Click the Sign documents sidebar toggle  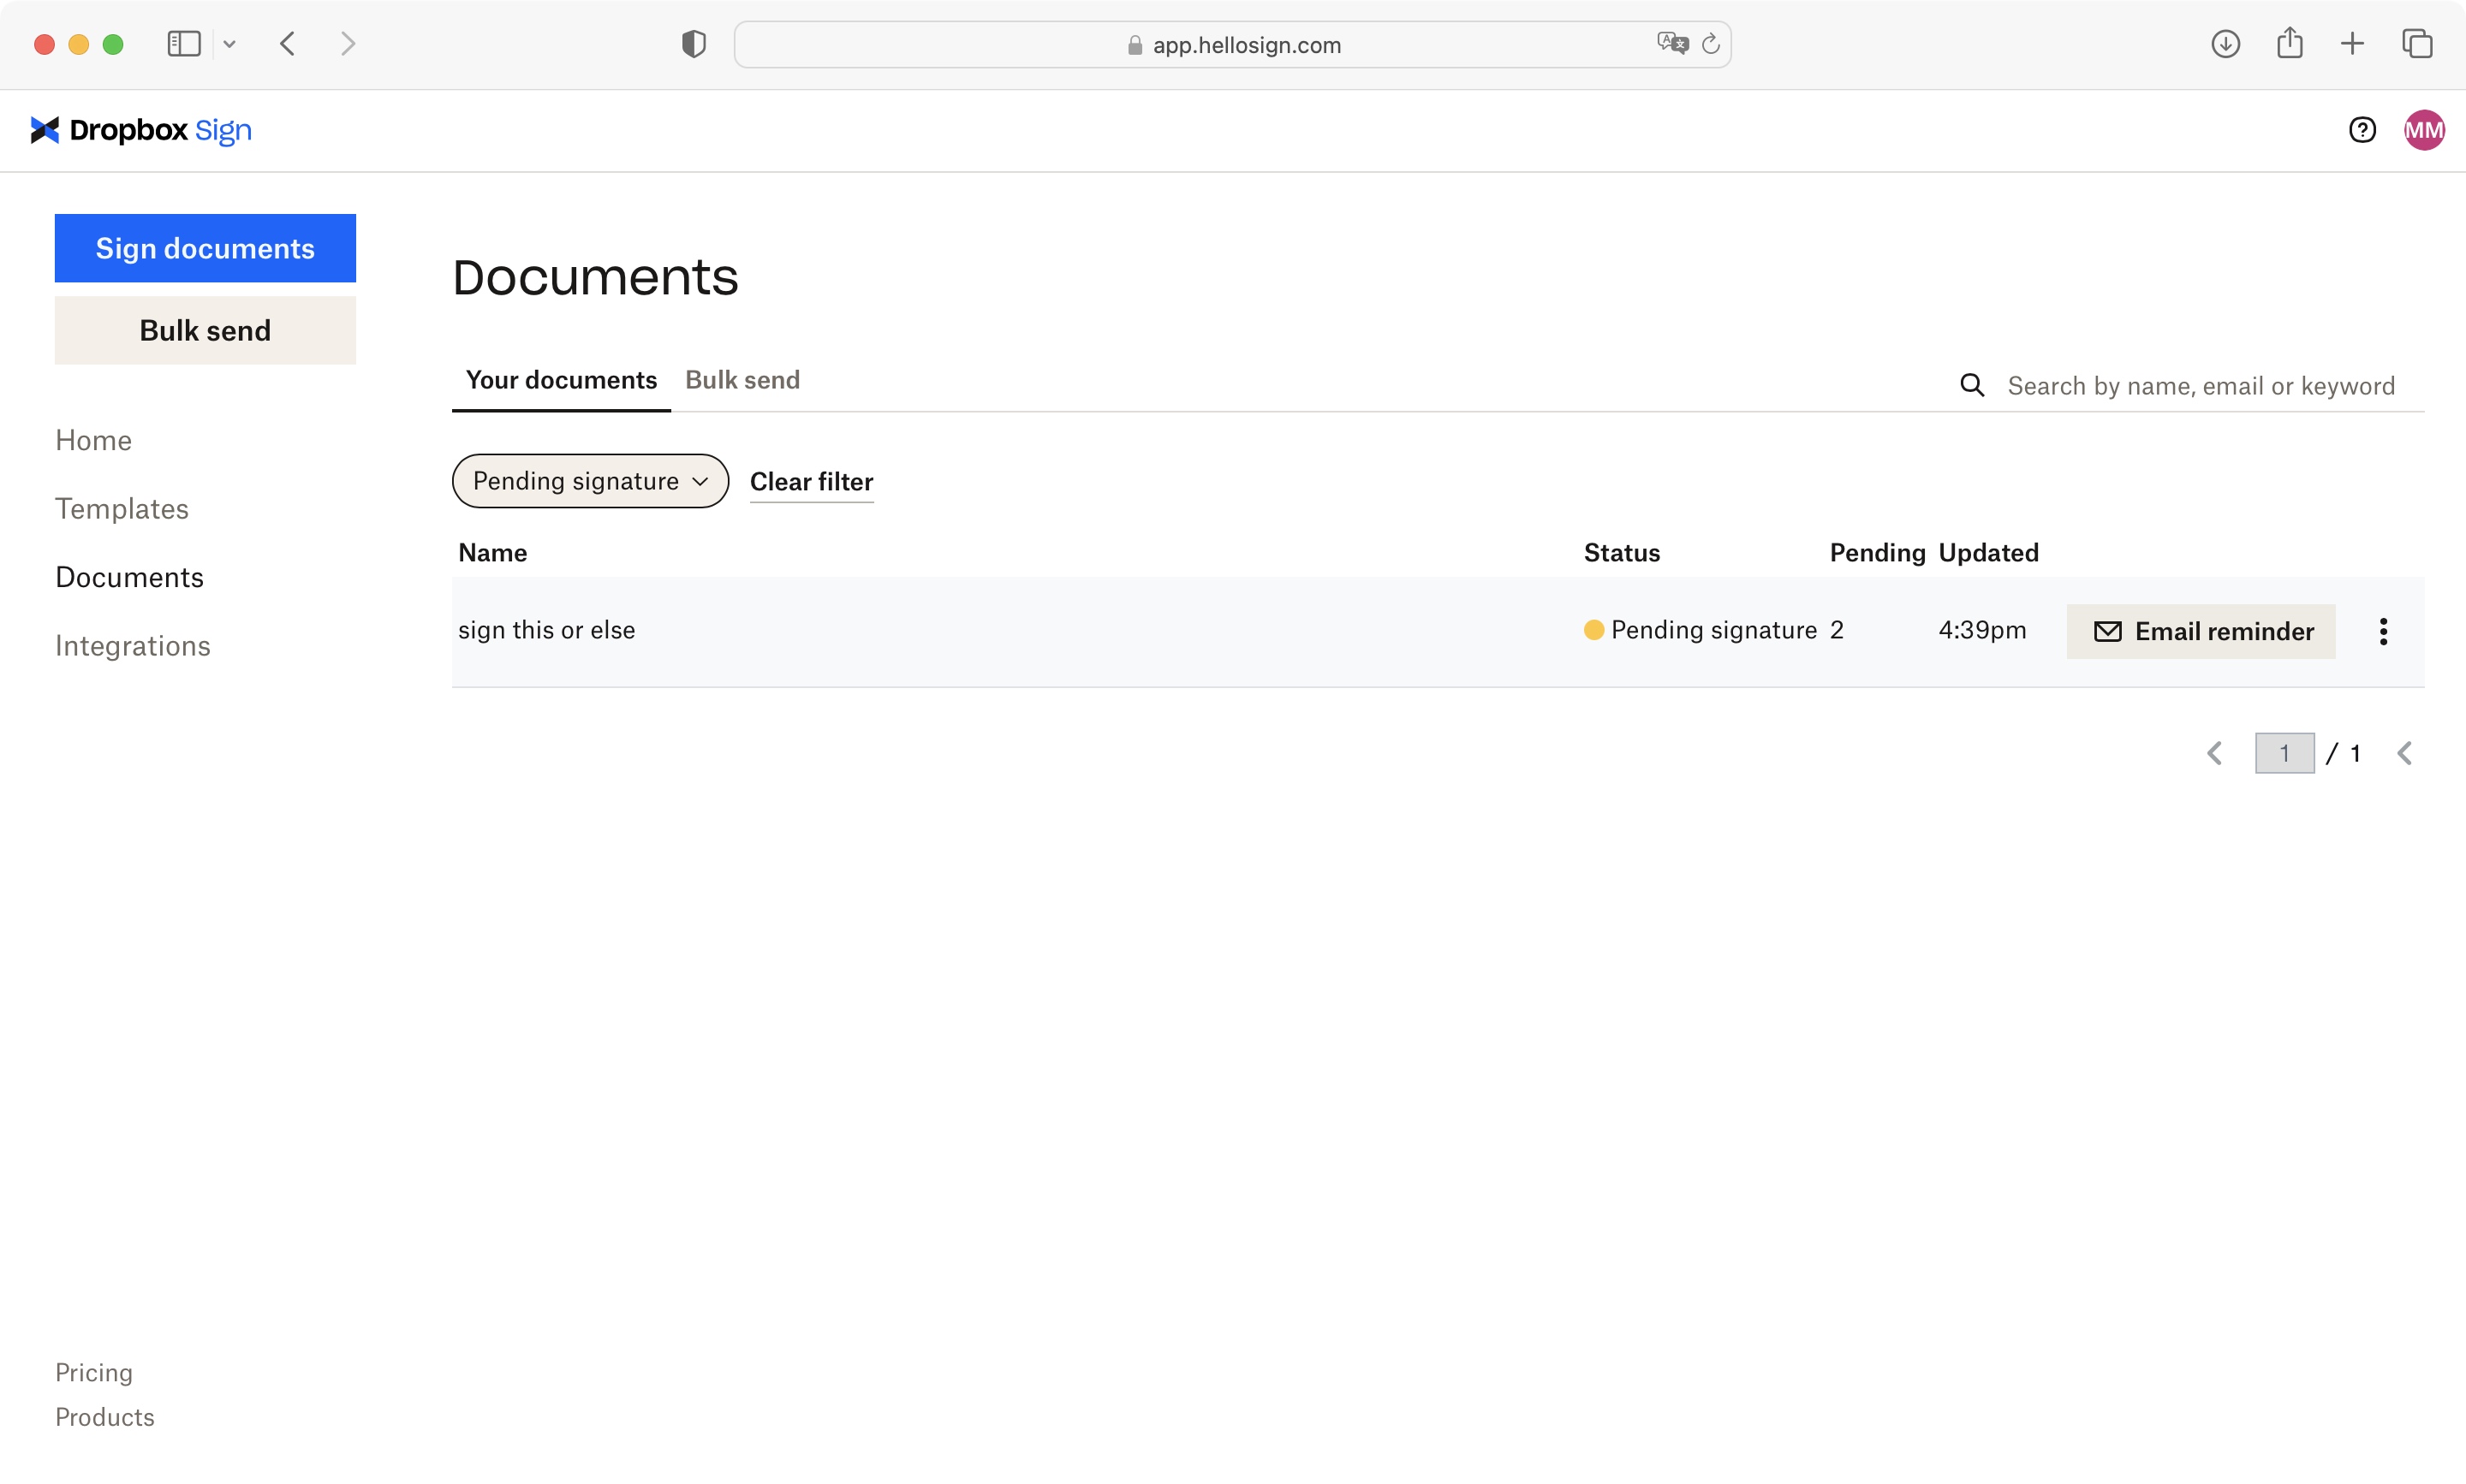pyautogui.click(x=205, y=246)
